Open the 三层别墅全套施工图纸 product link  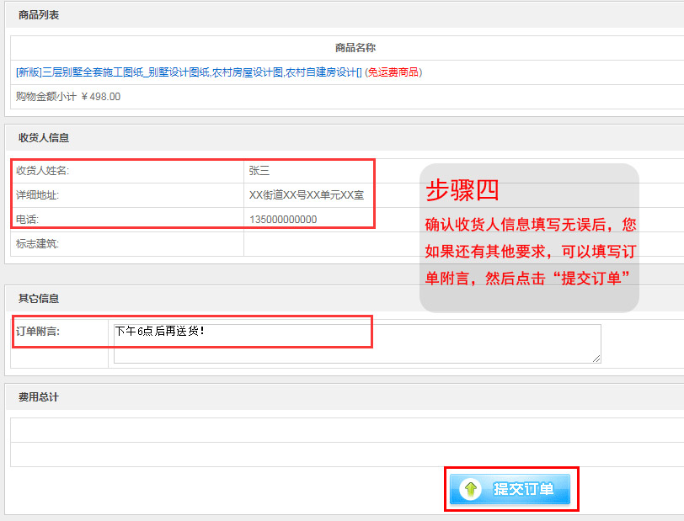(x=188, y=72)
